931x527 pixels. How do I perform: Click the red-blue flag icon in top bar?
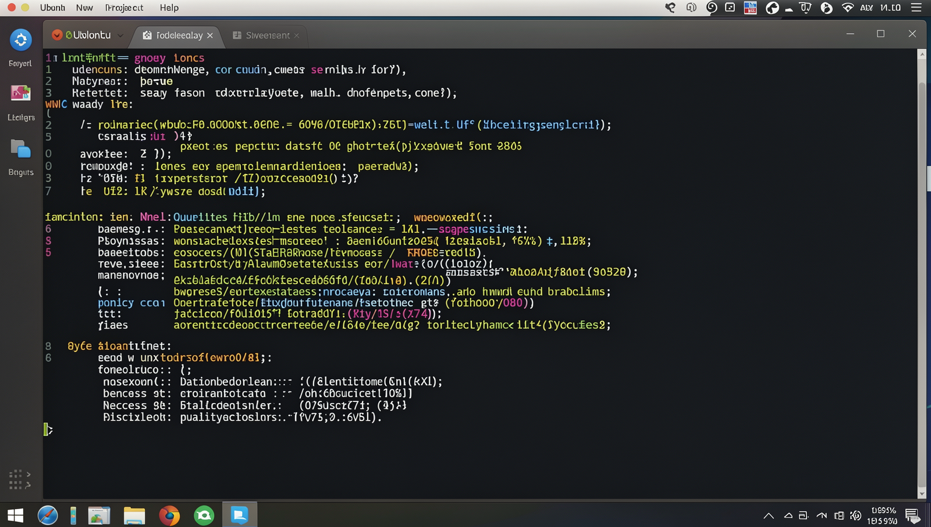click(751, 8)
